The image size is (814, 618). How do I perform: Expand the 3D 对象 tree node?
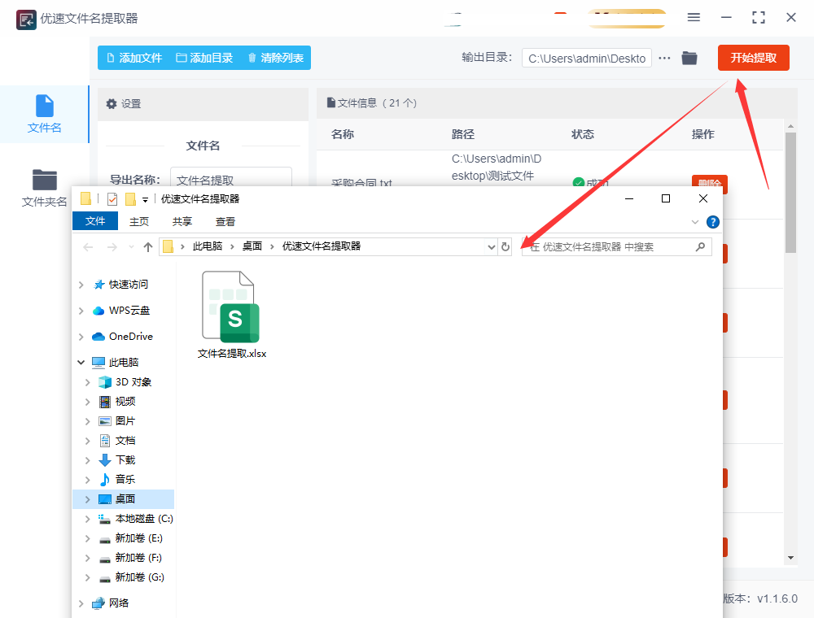point(88,382)
